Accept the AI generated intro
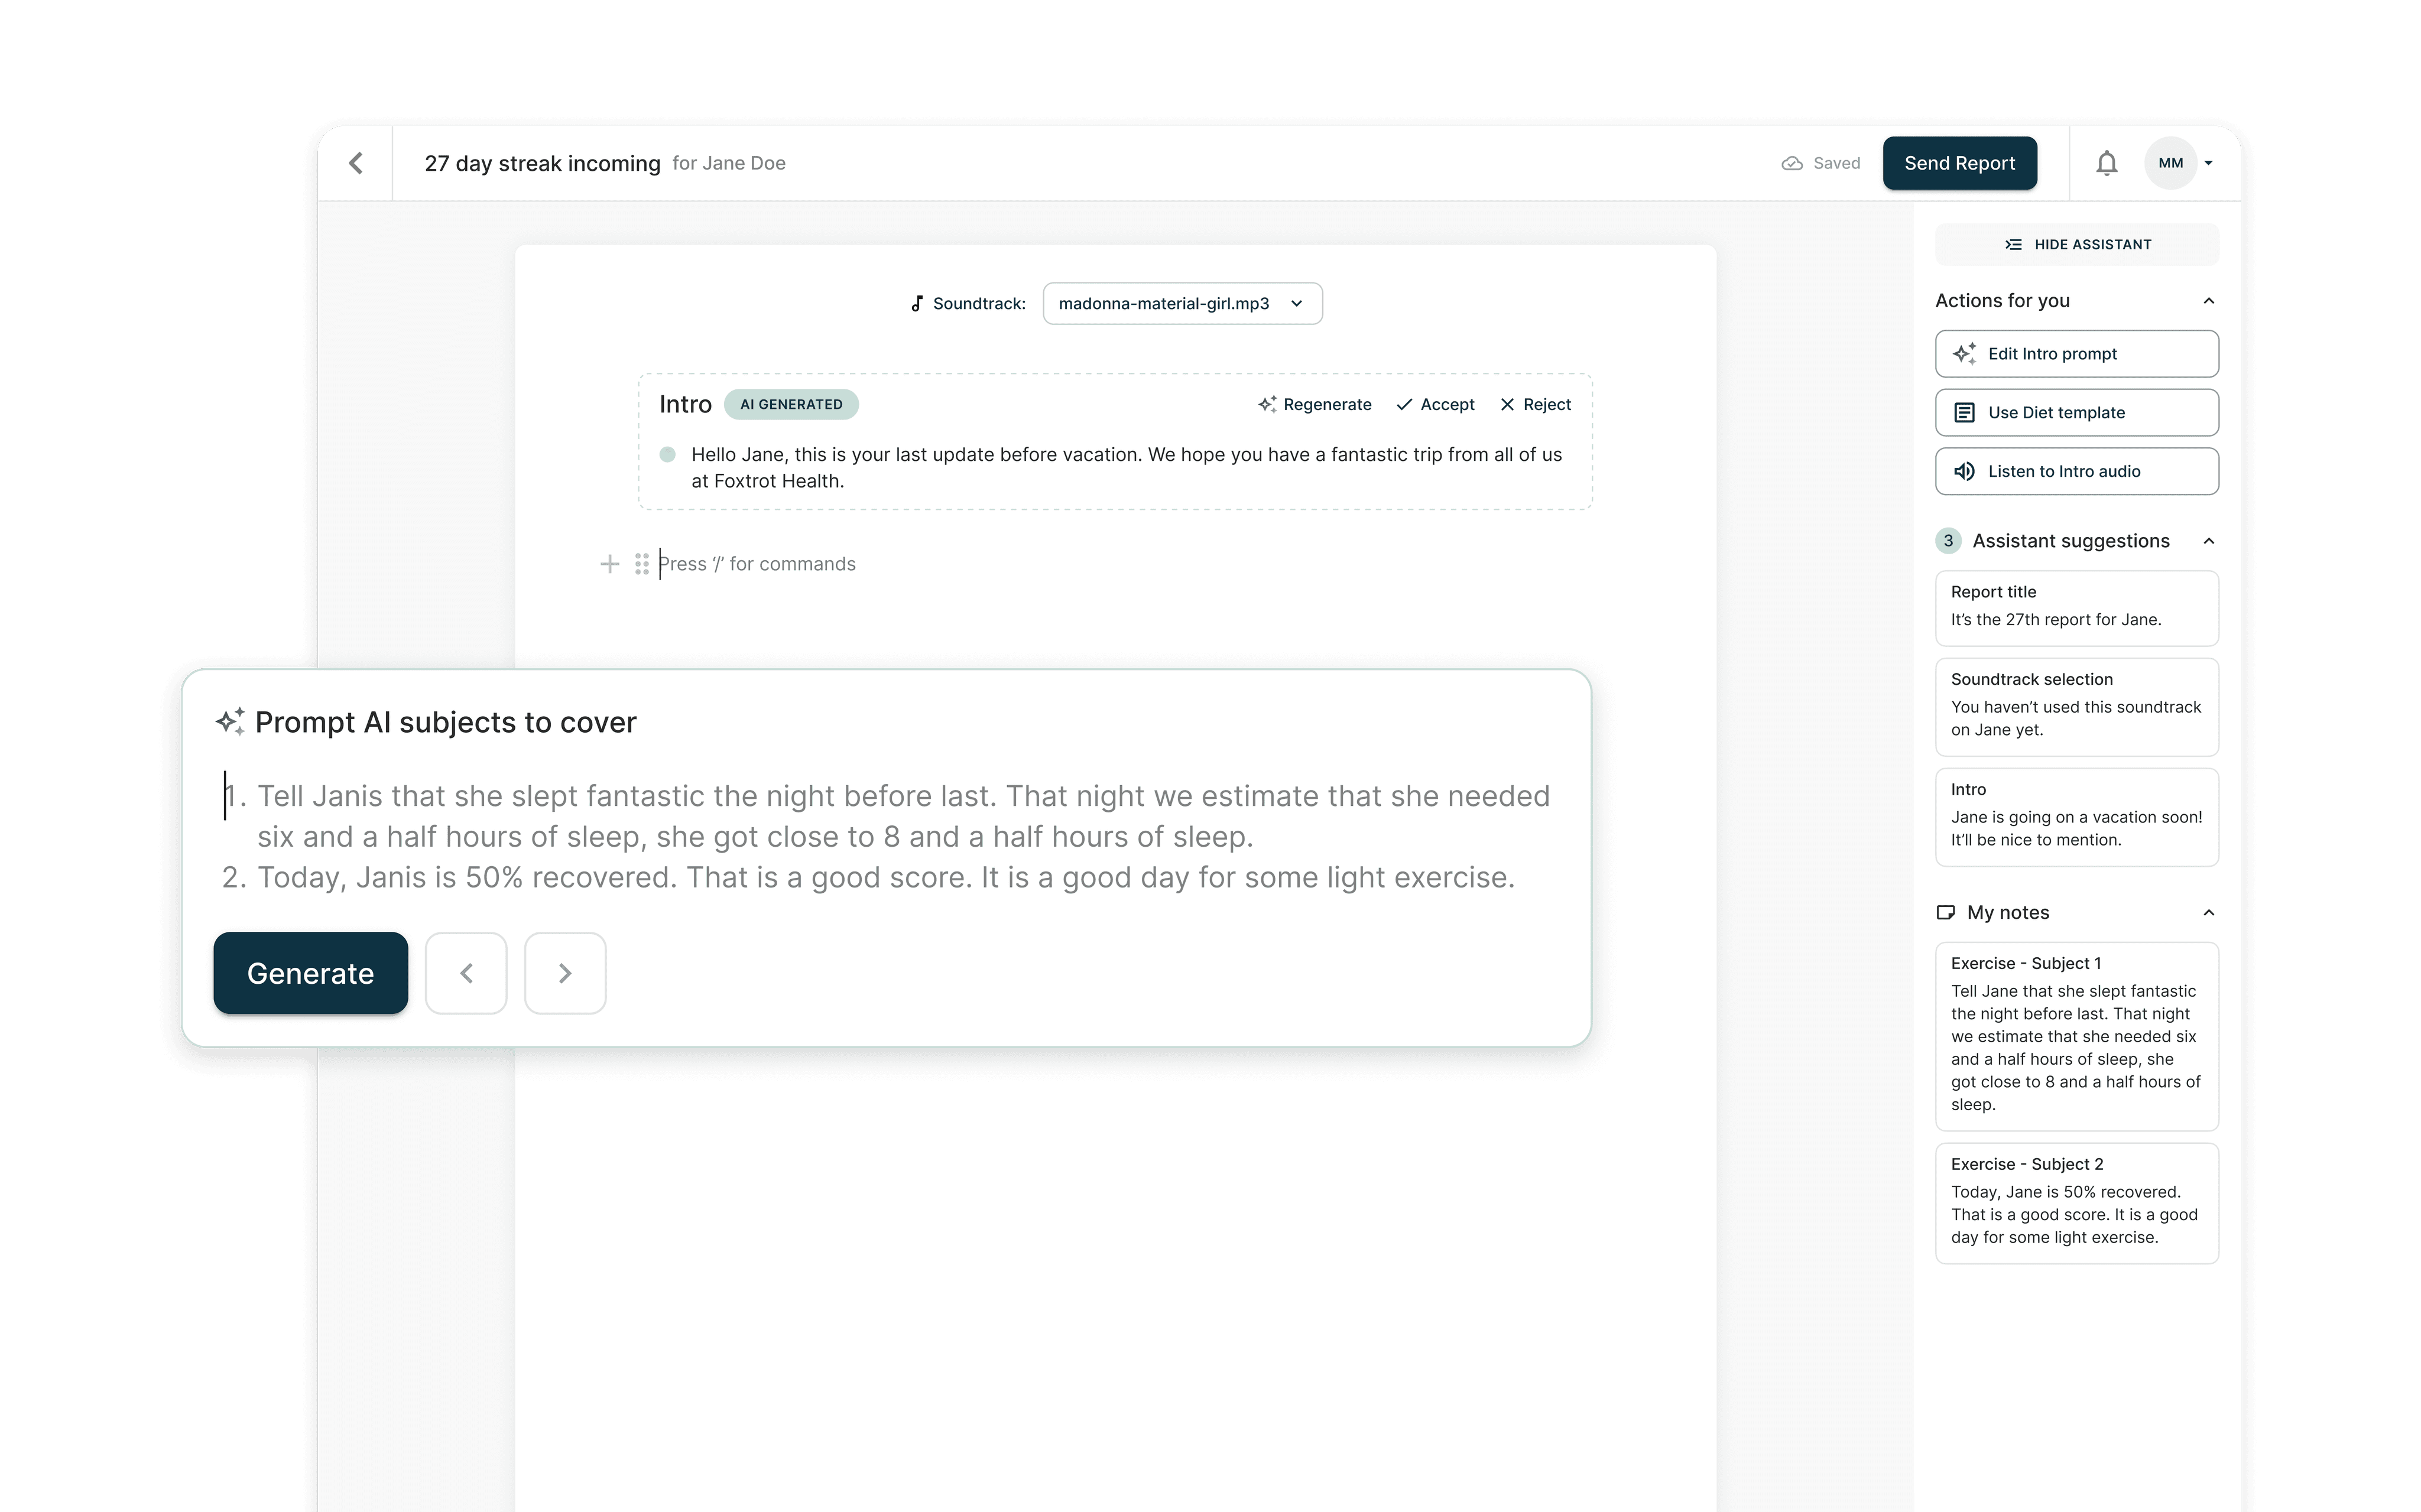Viewport: 2421px width, 1512px height. [1435, 404]
